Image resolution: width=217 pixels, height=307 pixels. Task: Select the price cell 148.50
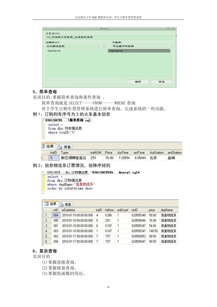click(154, 231)
